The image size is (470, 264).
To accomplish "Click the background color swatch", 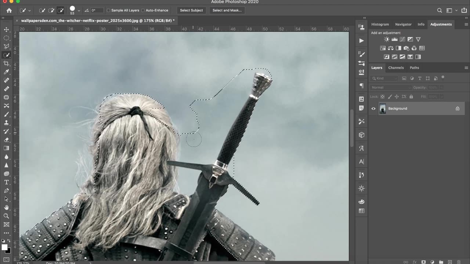I will coord(8,251).
